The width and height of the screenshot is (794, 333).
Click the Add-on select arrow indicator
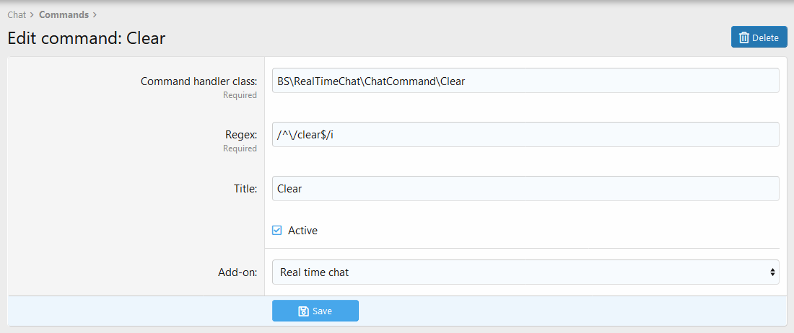(x=772, y=272)
